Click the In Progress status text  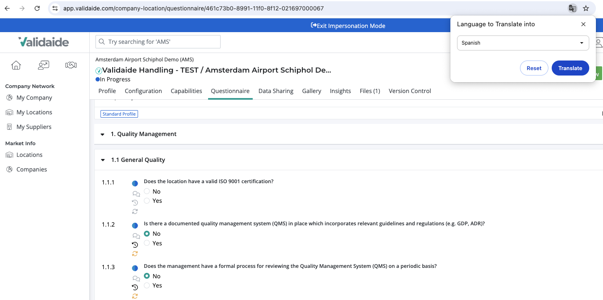tap(115, 79)
